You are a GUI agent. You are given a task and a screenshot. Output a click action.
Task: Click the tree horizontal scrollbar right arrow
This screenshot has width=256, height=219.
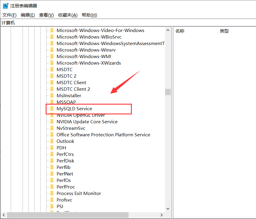tap(161, 215)
